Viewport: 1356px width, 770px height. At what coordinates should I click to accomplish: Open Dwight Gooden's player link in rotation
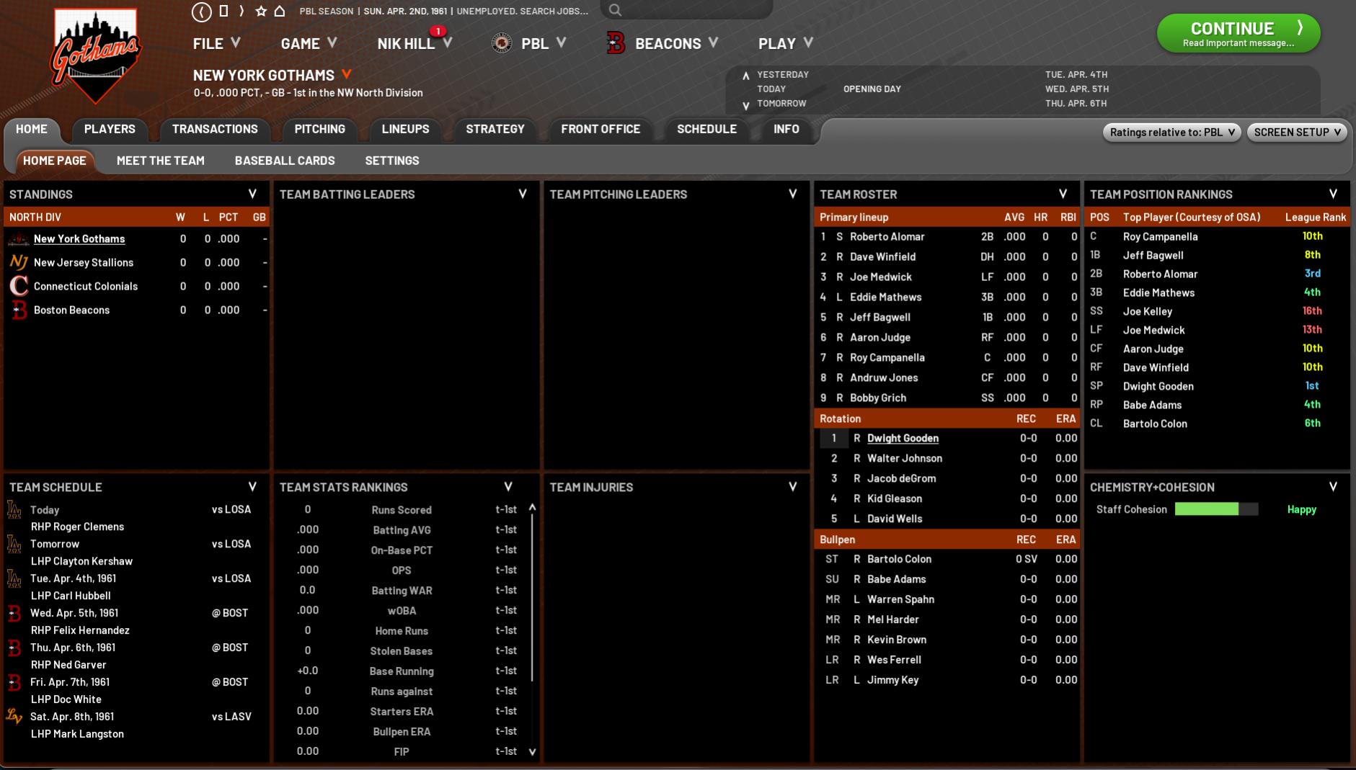903,438
